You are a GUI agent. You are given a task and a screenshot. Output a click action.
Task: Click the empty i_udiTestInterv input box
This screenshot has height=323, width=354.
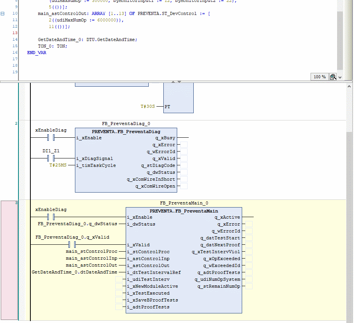tap(119, 279)
